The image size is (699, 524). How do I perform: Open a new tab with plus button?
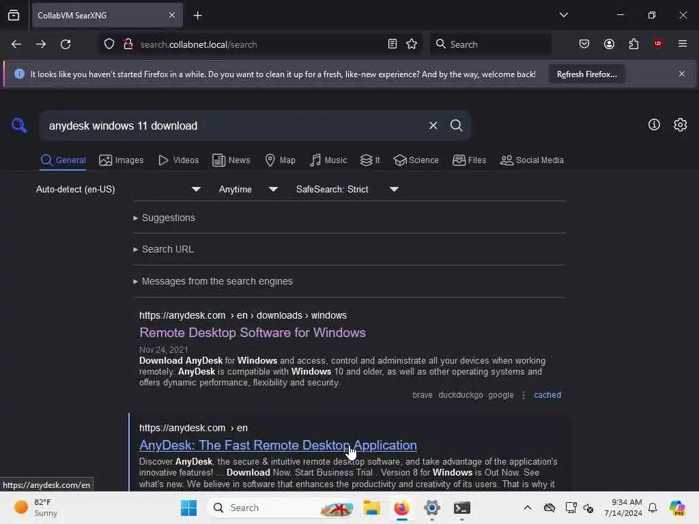pos(197,16)
